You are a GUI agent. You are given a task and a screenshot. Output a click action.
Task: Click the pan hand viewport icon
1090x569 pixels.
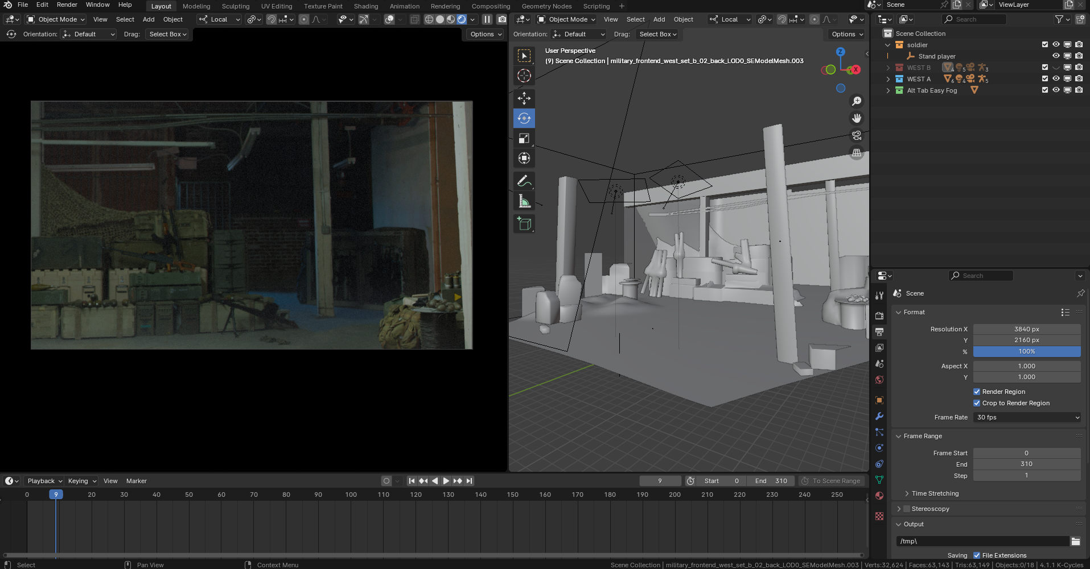coord(856,118)
